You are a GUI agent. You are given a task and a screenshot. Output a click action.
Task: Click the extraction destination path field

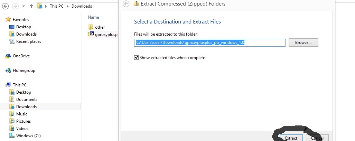[210, 43]
